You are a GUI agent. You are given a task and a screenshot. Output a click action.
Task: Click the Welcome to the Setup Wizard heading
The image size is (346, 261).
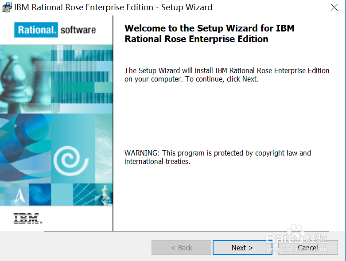[x=209, y=34]
